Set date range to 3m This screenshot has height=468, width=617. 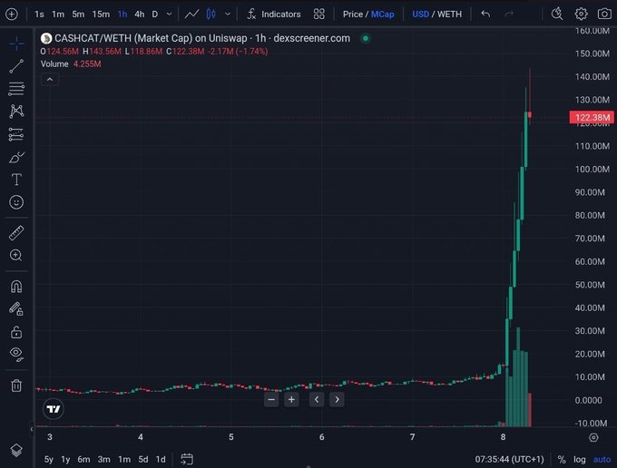pyautogui.click(x=103, y=459)
